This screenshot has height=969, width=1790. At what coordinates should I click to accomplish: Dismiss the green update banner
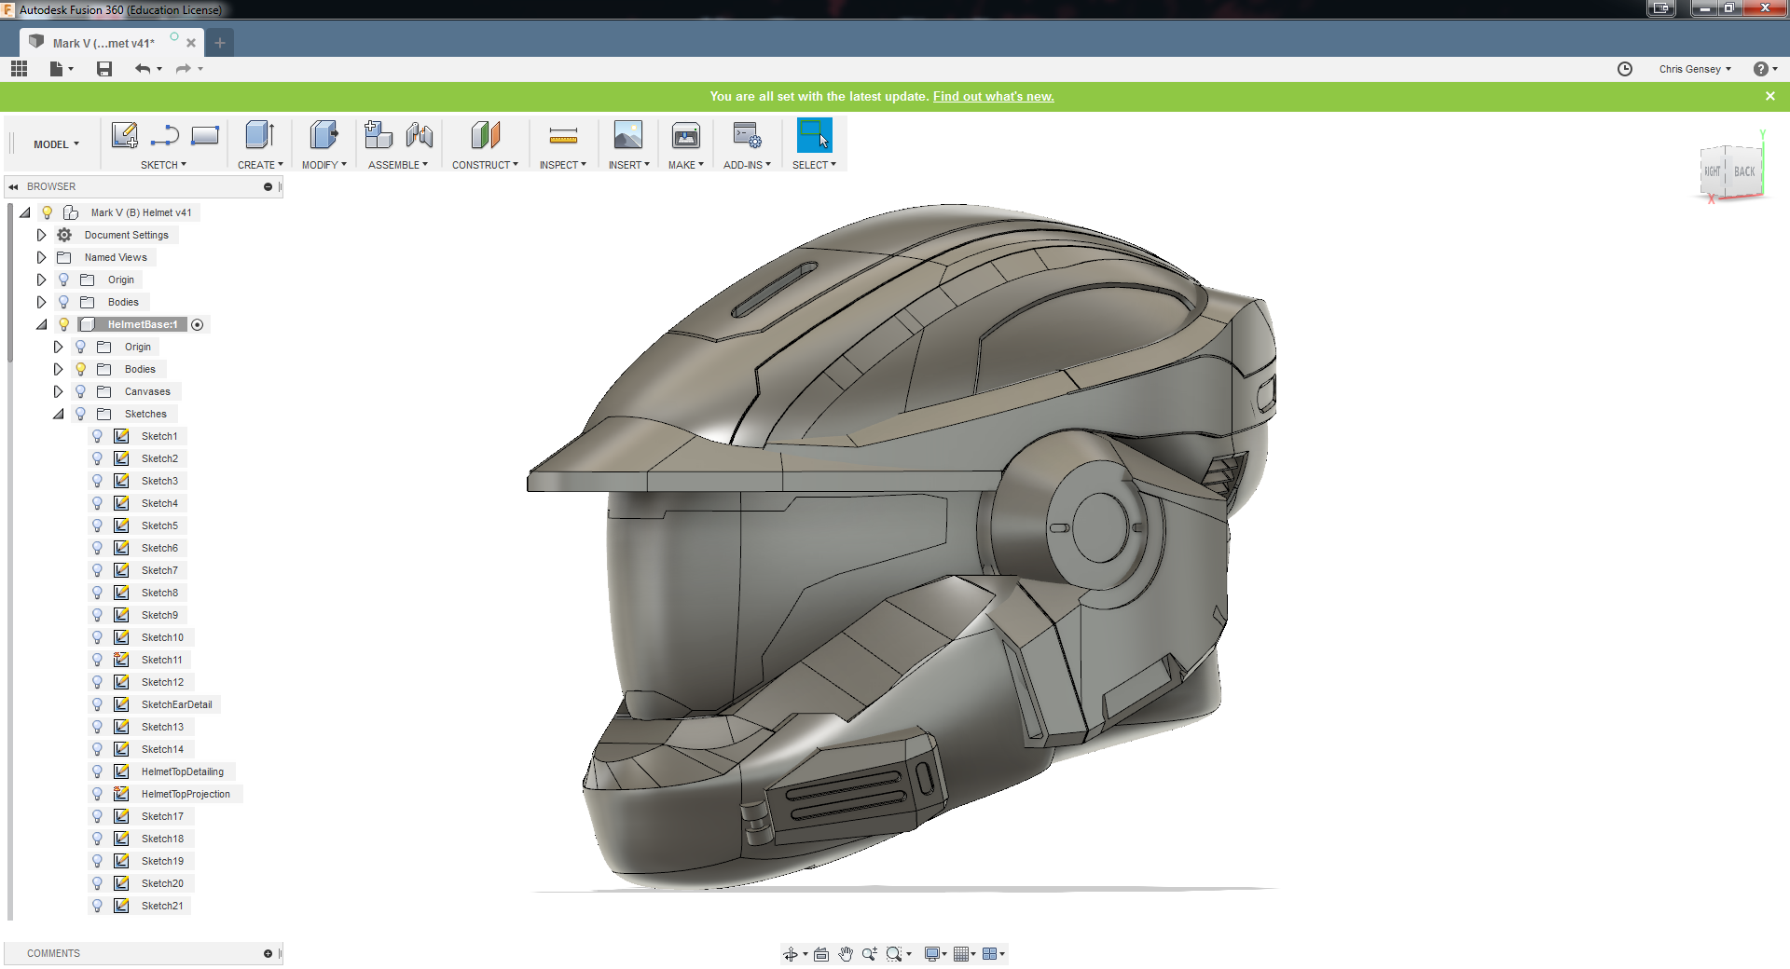1770,96
